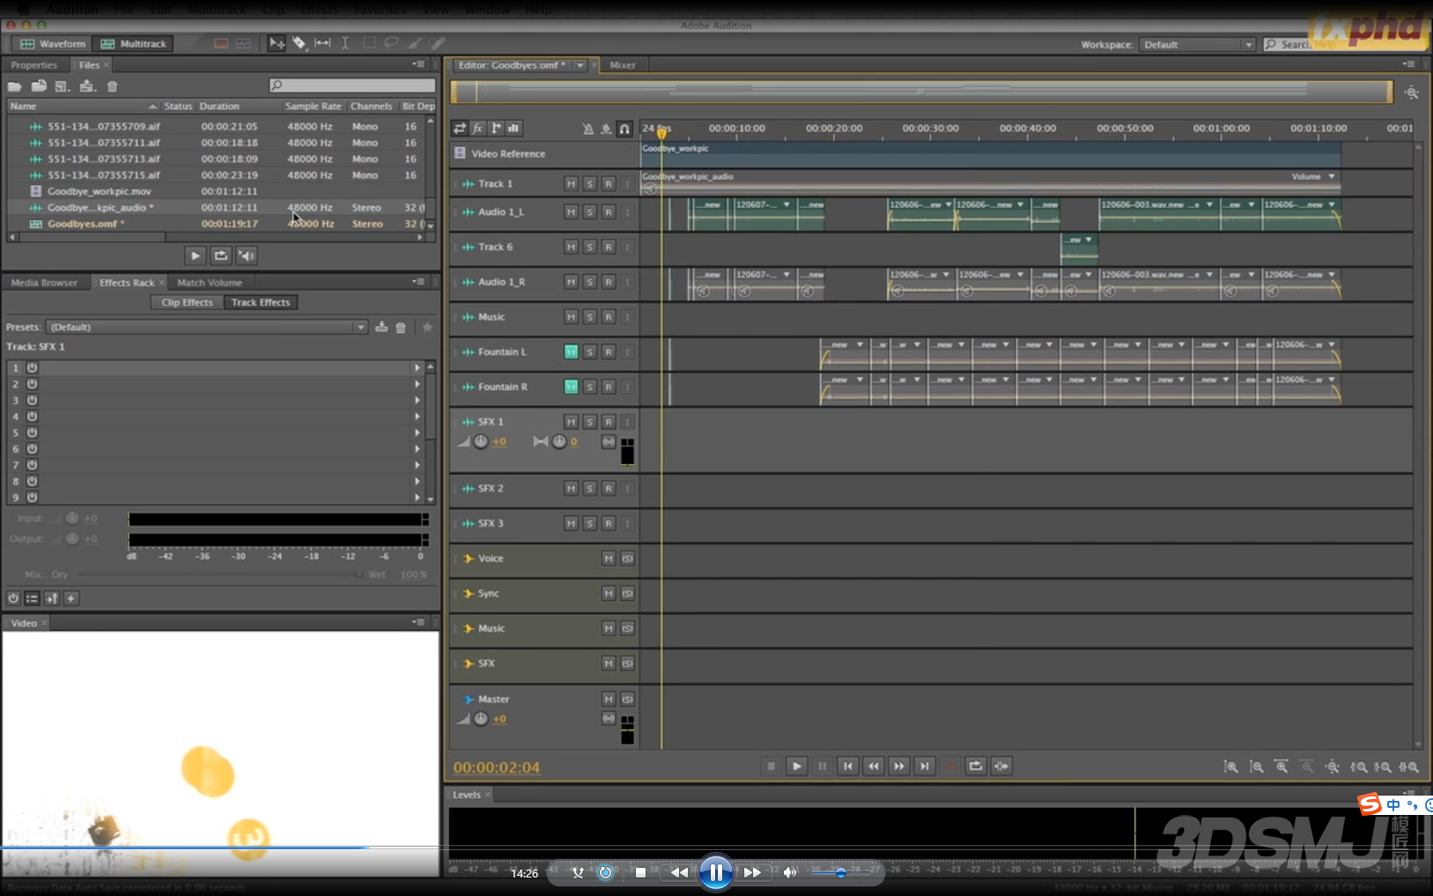Play the selected file in the Files panel preview
Screen dimensions: 1433x896
click(x=196, y=255)
